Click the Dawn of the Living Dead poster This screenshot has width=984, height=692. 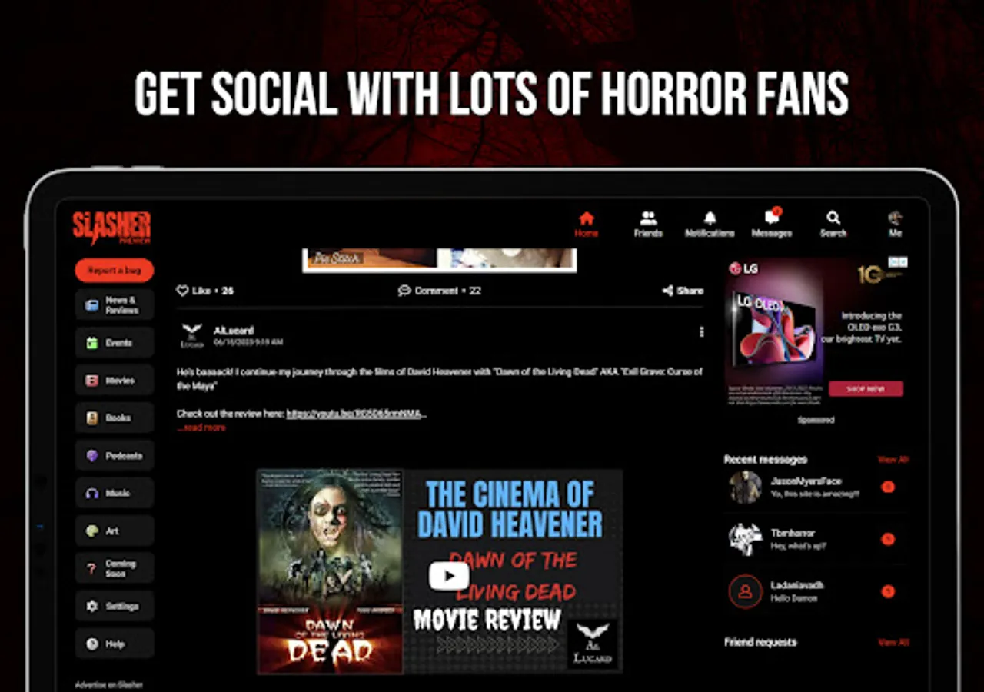pyautogui.click(x=330, y=571)
